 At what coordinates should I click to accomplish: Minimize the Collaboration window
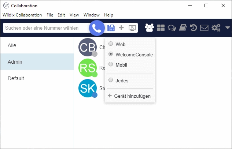click(x=190, y=5)
